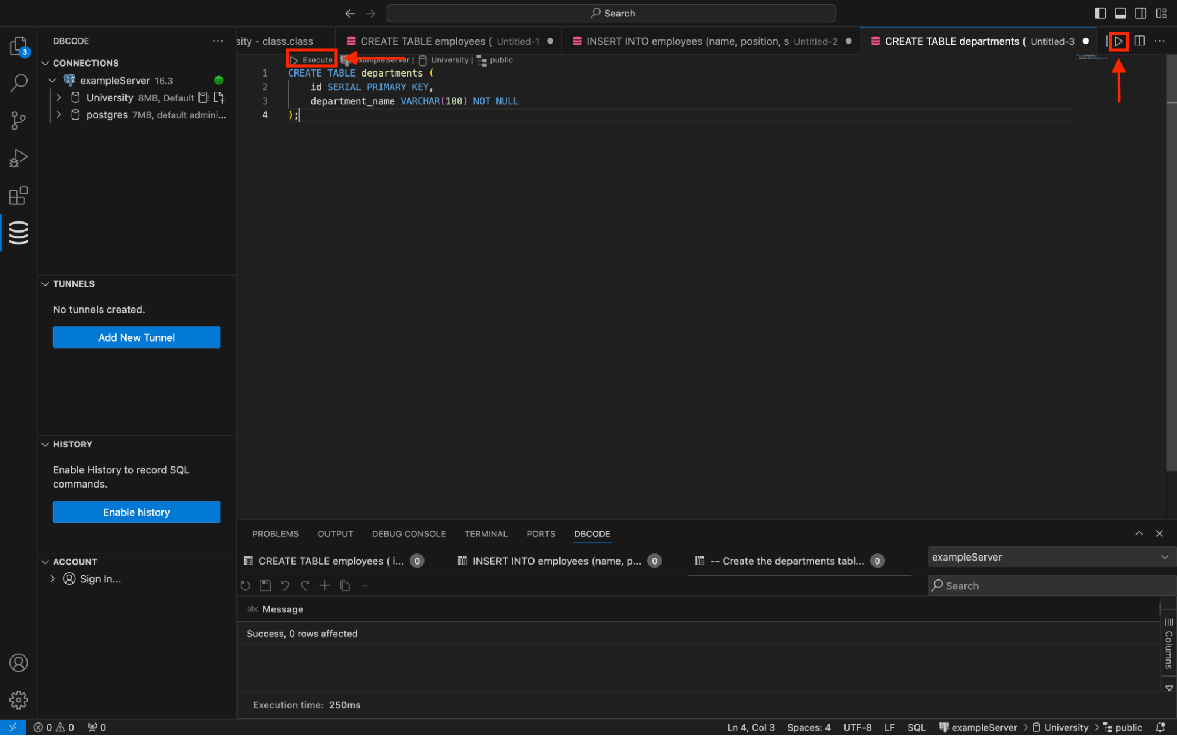Collapse the TUNNELS section
The height and width of the screenshot is (736, 1177).
point(45,284)
